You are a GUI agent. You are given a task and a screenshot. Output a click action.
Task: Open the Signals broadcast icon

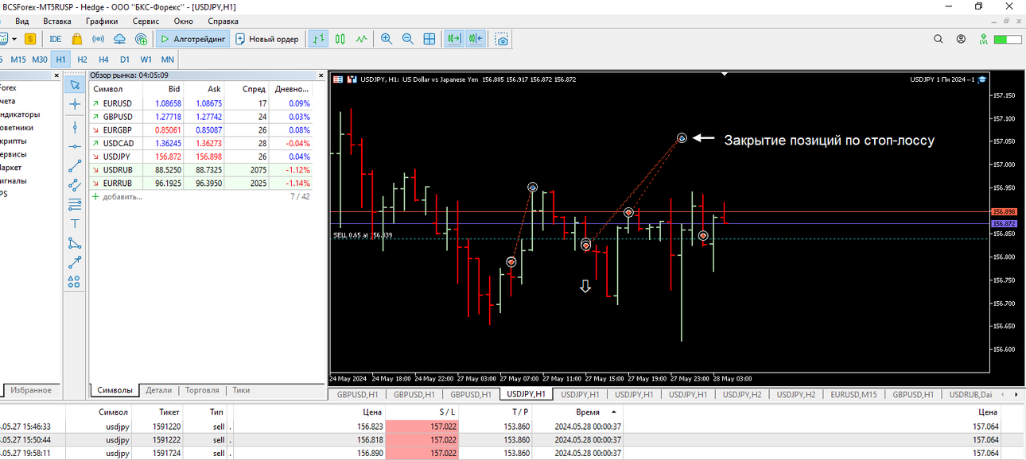tap(99, 38)
